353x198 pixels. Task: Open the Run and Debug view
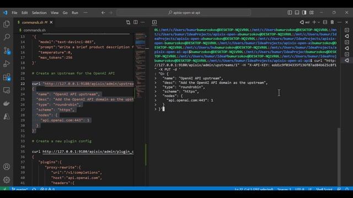pyautogui.click(x=7, y=64)
